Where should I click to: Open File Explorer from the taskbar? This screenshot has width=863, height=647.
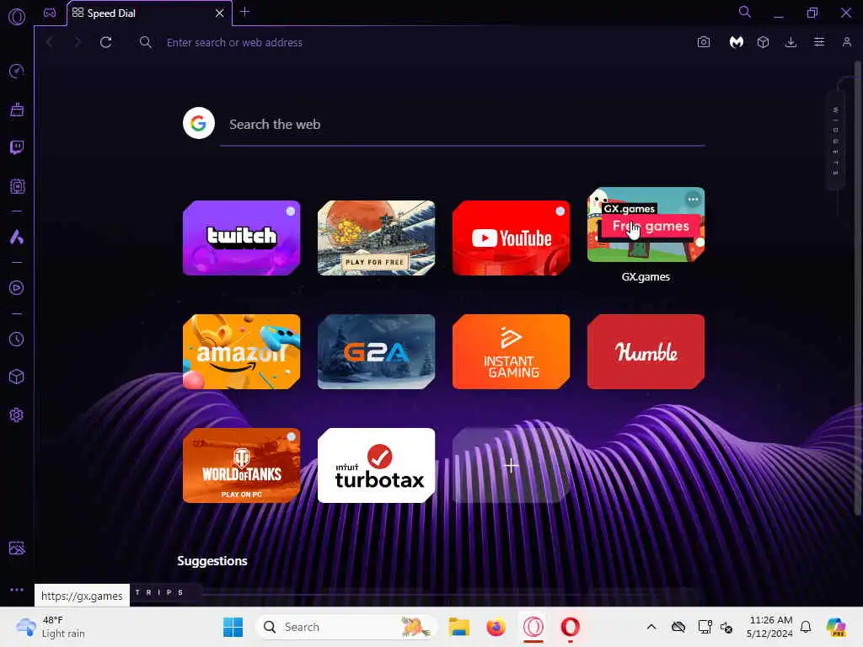tap(459, 627)
